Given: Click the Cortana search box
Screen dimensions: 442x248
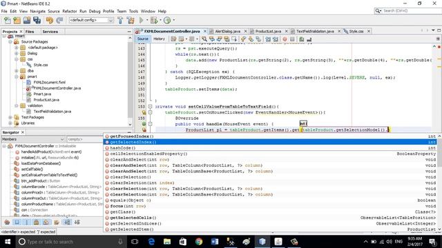Looking at the screenshot, I should point(70,242).
